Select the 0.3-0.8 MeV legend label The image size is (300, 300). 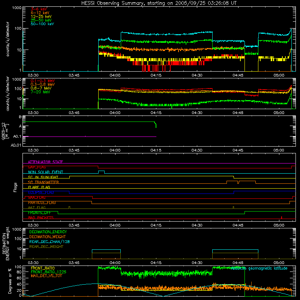(43, 84)
